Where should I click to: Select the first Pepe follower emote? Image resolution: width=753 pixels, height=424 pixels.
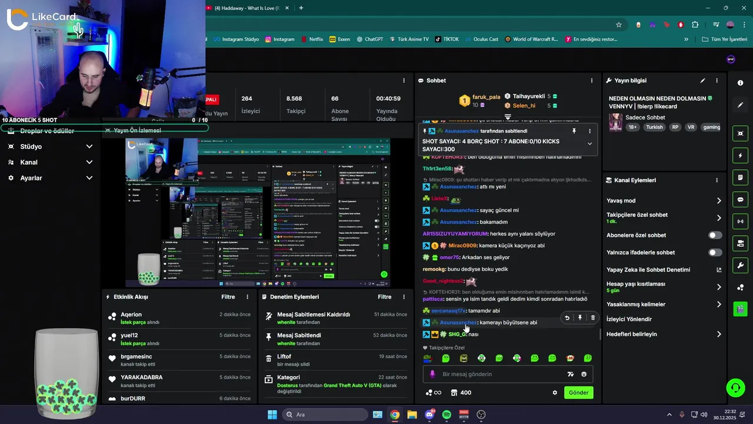pos(428,358)
